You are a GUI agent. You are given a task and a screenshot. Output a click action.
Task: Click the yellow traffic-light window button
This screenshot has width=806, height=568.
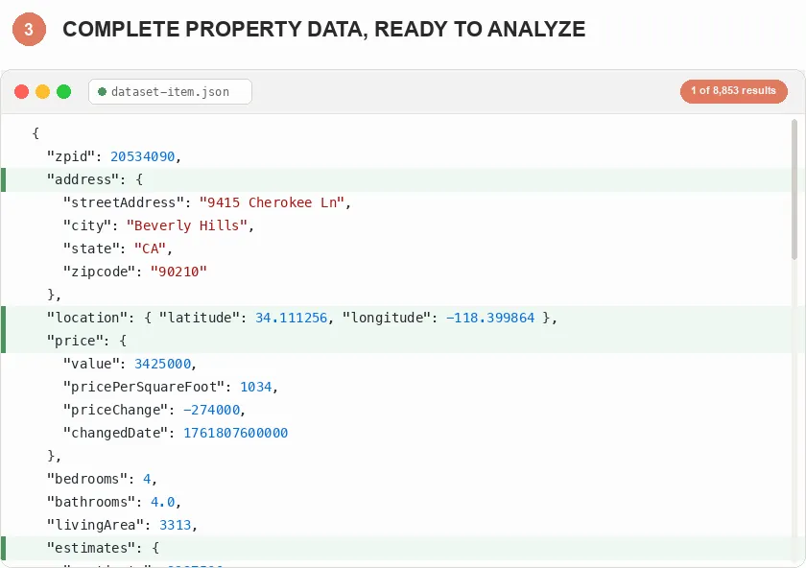pos(42,91)
